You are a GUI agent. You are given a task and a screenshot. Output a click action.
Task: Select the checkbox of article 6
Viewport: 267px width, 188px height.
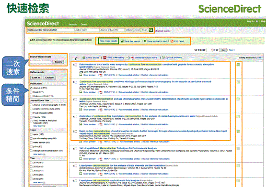click(76, 149)
